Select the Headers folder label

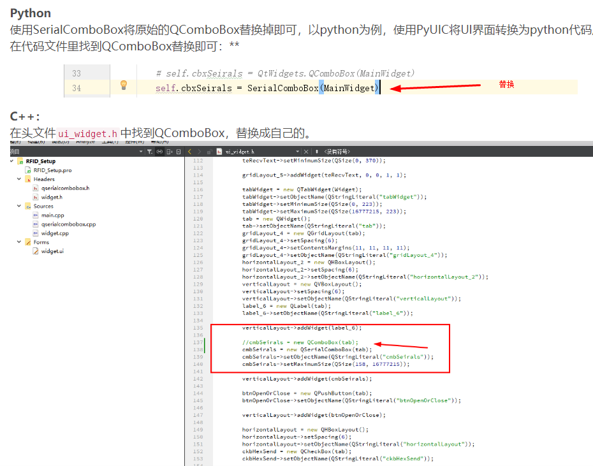44,179
